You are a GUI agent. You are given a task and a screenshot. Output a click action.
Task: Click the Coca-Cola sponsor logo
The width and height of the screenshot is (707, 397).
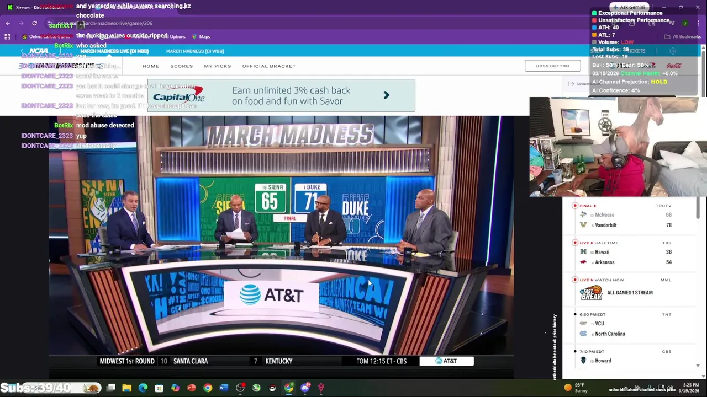pos(673,66)
